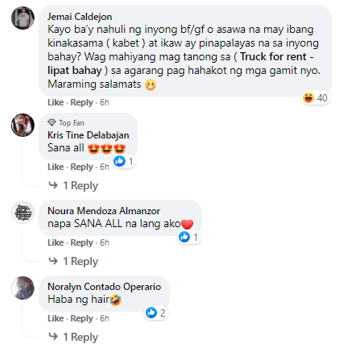Open Noura Mendoza Almanzor's avatar

tap(23, 212)
